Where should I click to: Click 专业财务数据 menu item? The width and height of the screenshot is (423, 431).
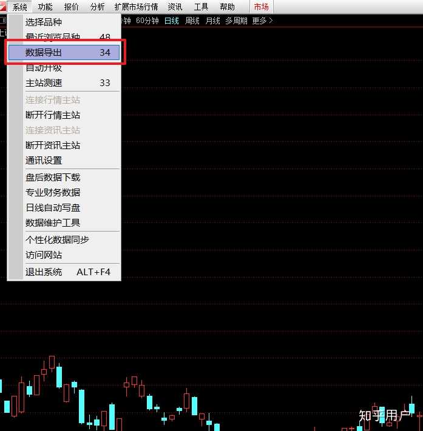tap(64, 192)
